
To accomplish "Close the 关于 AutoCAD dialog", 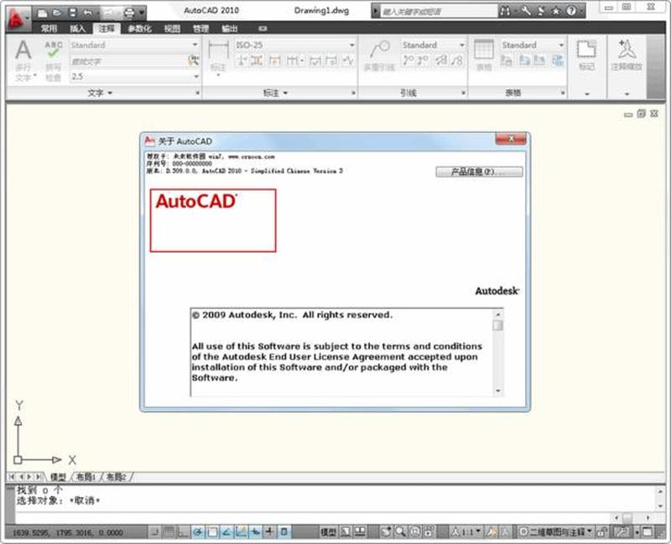I will tap(511, 139).
